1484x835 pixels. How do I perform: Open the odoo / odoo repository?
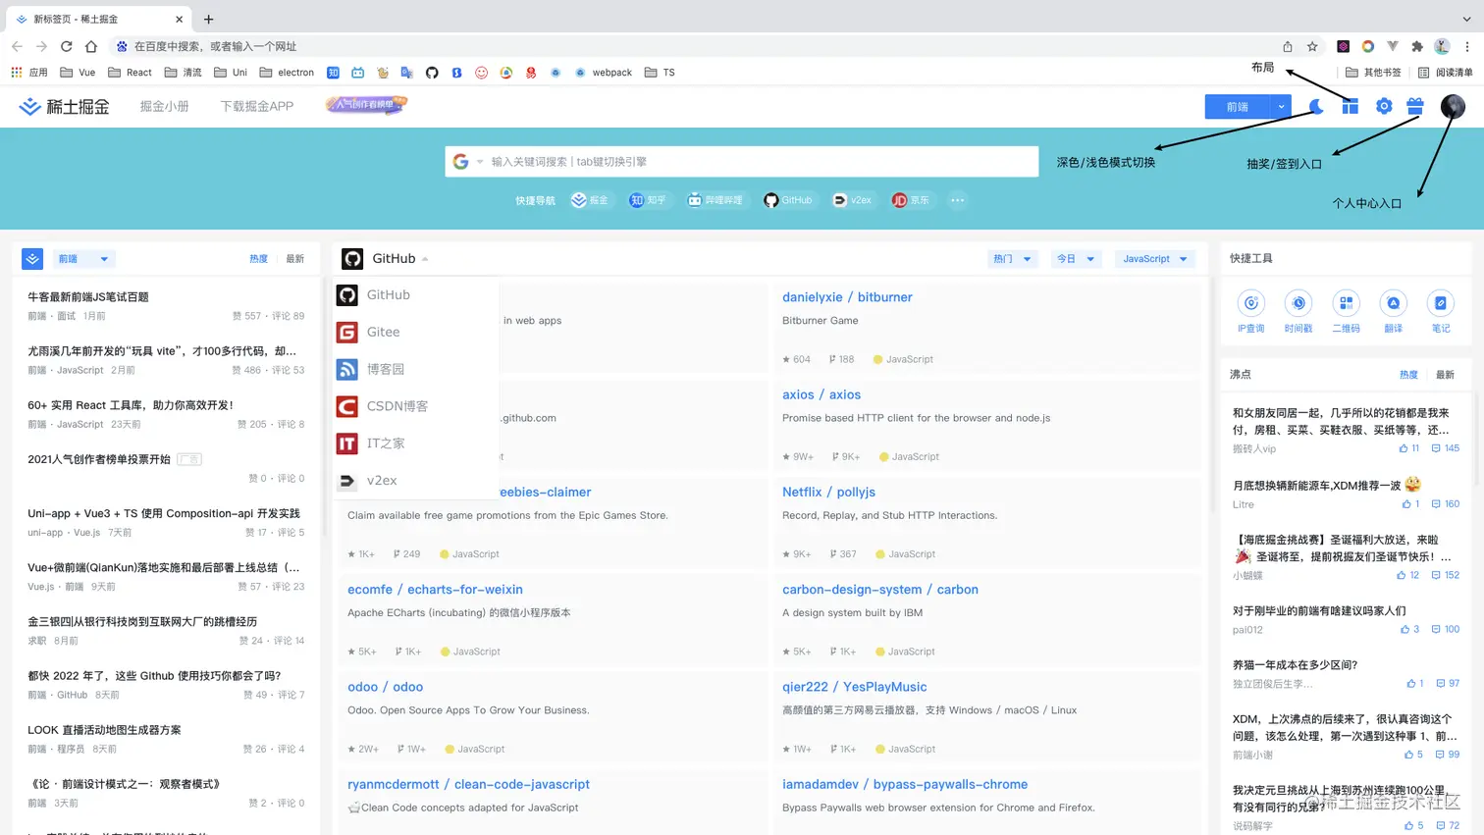point(385,687)
